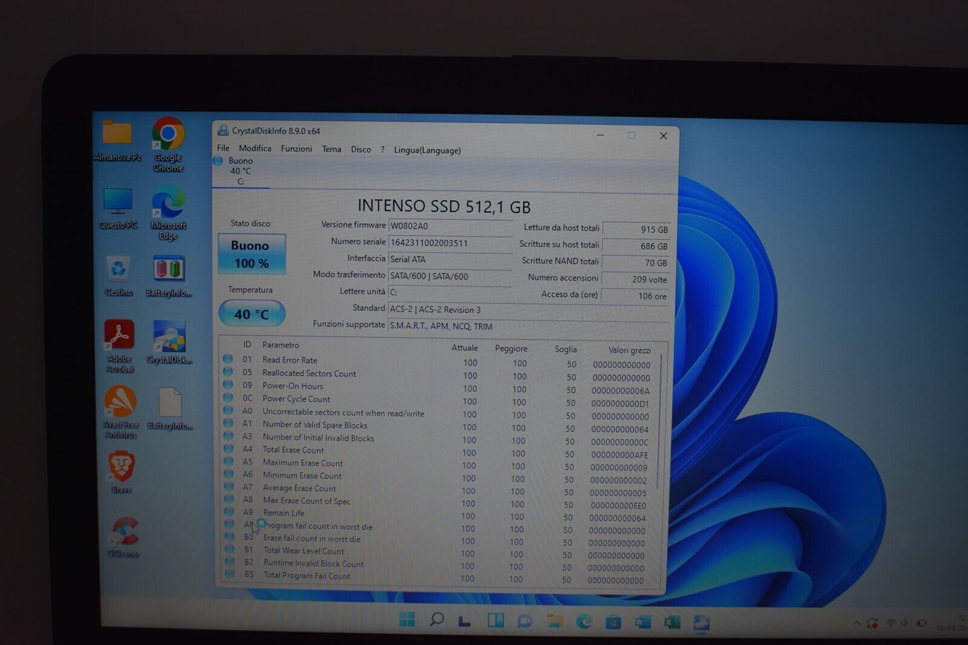The height and width of the screenshot is (645, 968).
Task: Open Microsoft Edge from the taskbar
Action: click(x=584, y=621)
